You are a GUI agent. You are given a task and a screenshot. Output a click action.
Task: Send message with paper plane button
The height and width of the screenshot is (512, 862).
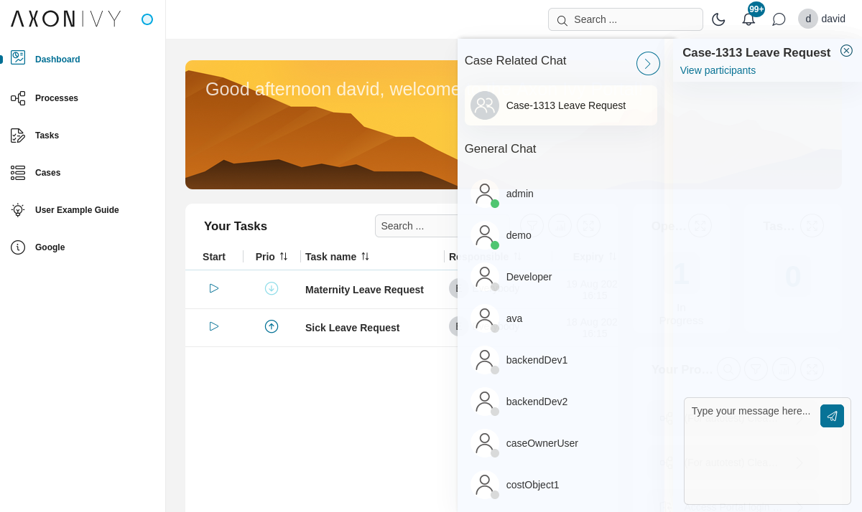[x=832, y=416]
